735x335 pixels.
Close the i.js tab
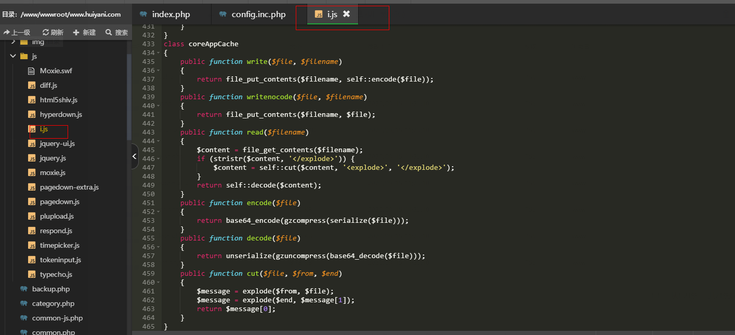click(x=347, y=14)
